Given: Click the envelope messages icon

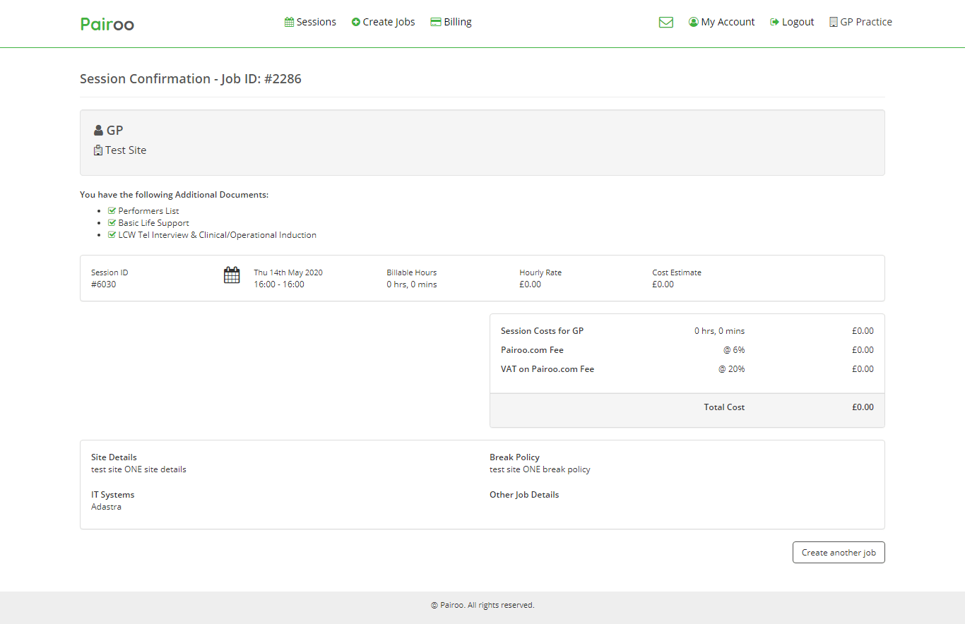Looking at the screenshot, I should coord(665,23).
